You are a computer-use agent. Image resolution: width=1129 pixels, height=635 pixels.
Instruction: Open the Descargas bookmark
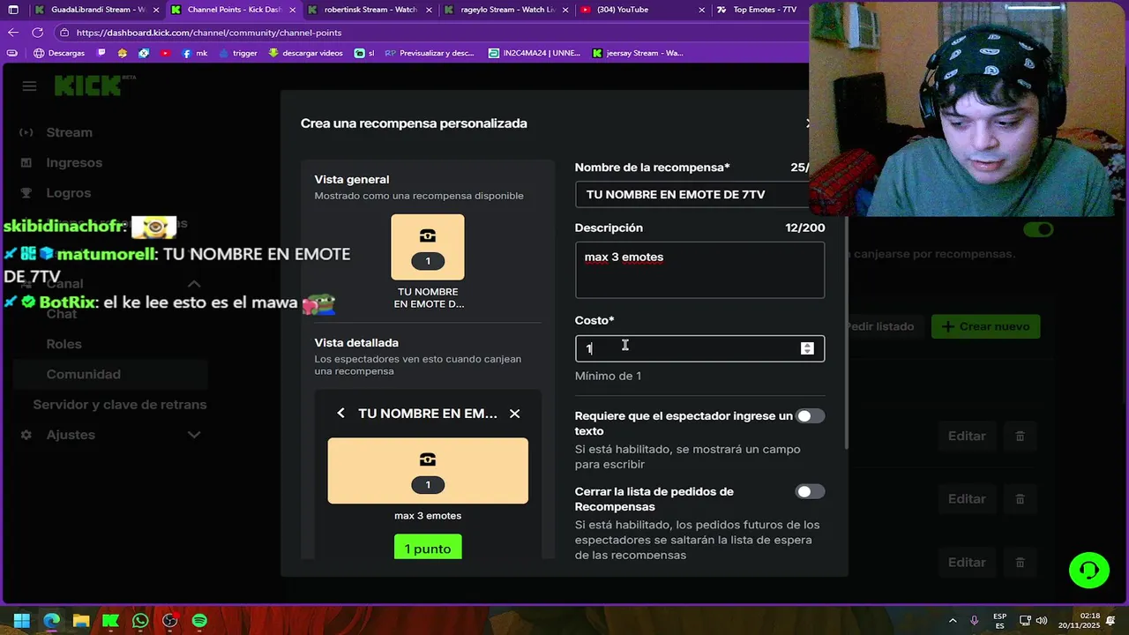coord(59,53)
